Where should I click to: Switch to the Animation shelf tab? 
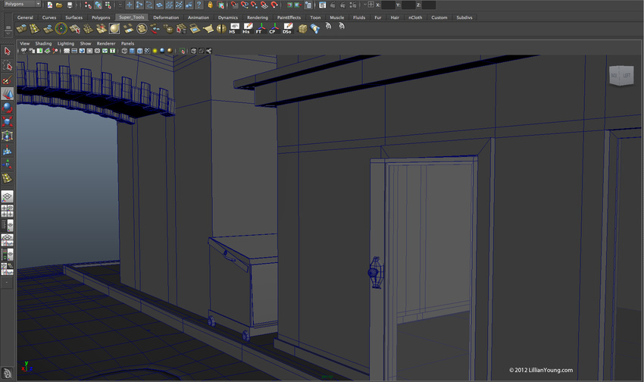[199, 17]
